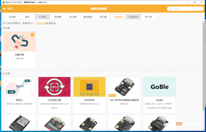
Task: Click the EEPROM title text
Action: (90, 100)
